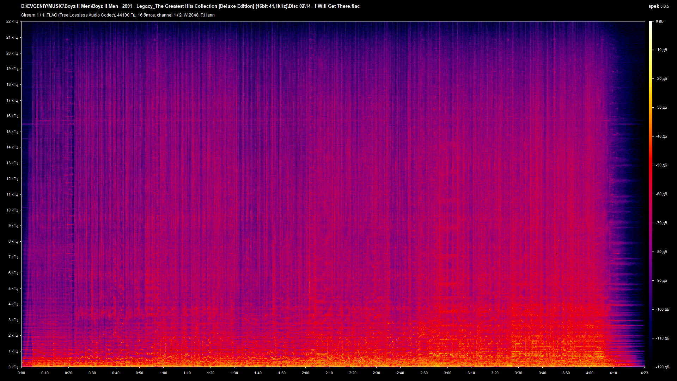This screenshot has height=381, width=677.
Task: Click the 0:10 tick on the timeline
Action: click(x=45, y=373)
